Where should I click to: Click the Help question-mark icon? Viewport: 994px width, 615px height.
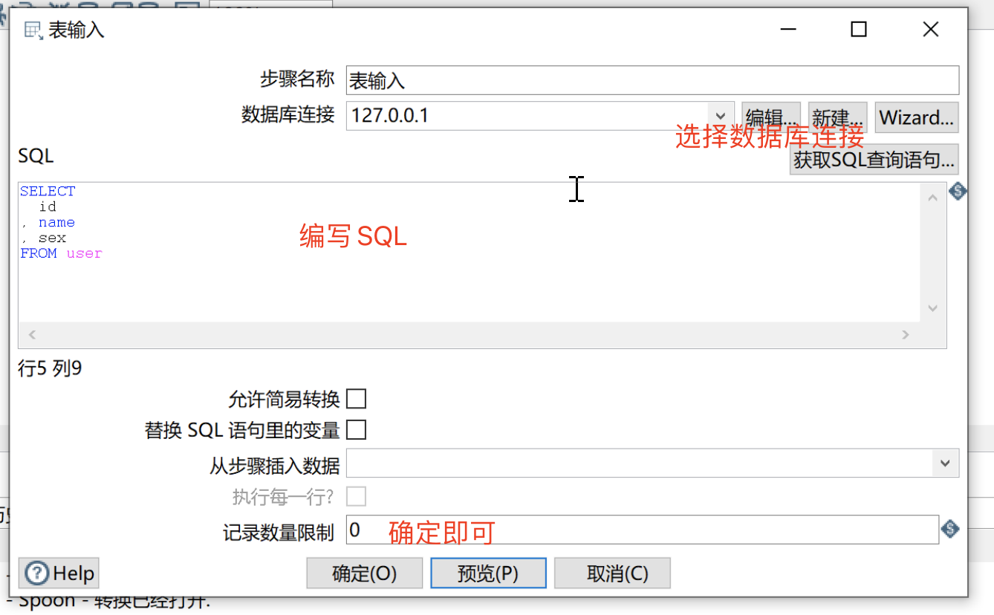pyautogui.click(x=37, y=573)
